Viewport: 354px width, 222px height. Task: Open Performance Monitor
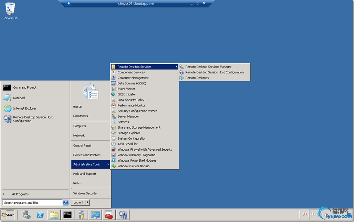click(144, 105)
